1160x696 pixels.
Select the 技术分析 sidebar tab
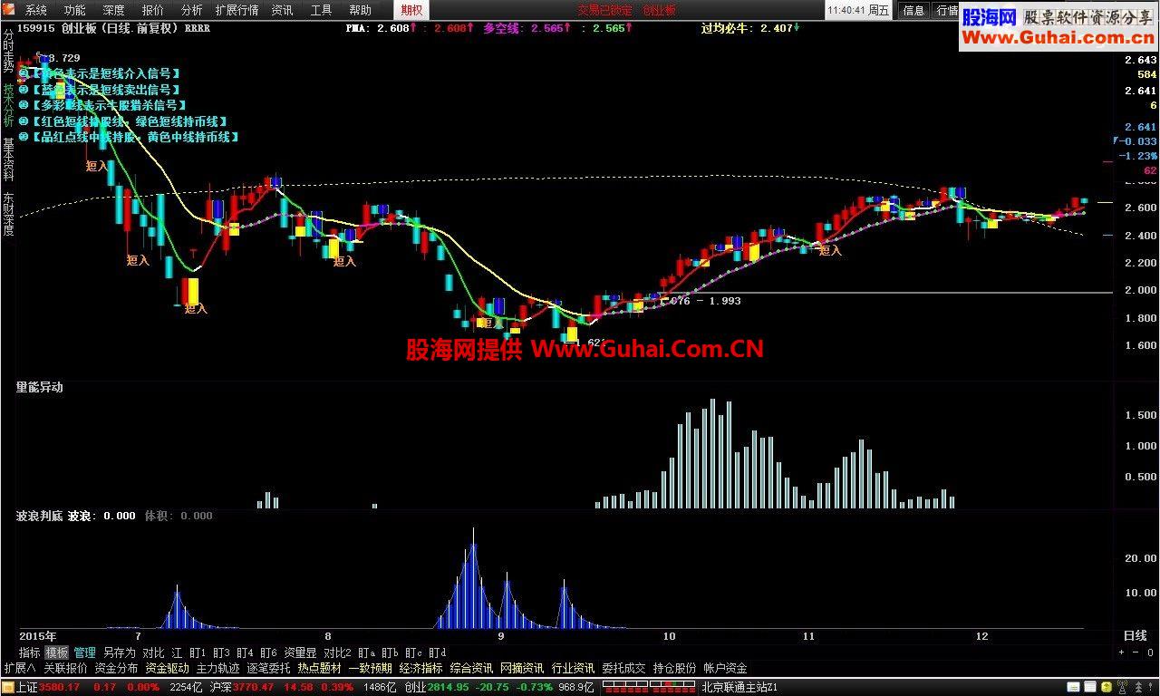tap(8, 104)
